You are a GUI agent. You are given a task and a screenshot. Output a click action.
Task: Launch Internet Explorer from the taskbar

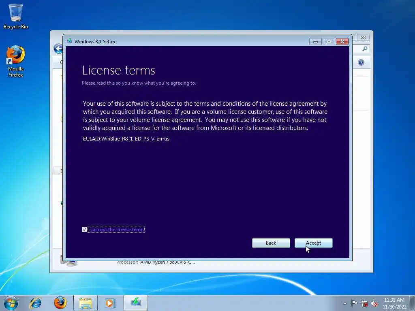tap(36, 303)
